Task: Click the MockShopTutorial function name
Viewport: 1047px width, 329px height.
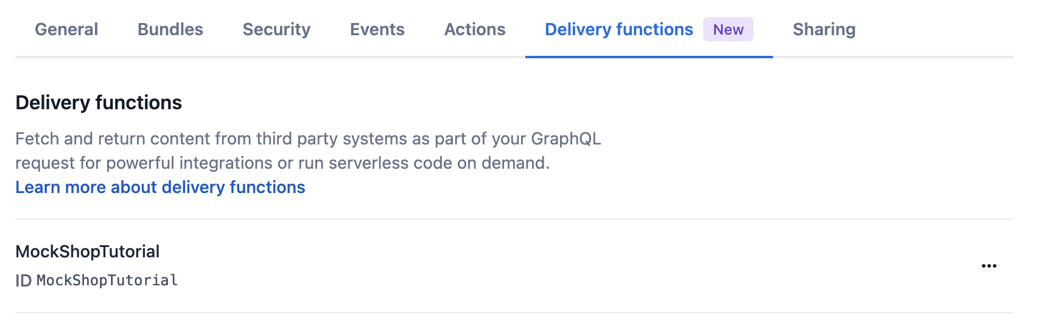Action: click(x=87, y=251)
